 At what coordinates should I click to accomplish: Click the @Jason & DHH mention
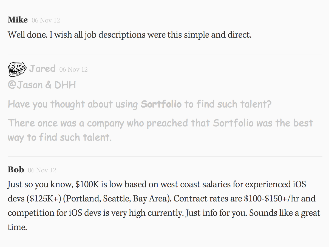42,85
